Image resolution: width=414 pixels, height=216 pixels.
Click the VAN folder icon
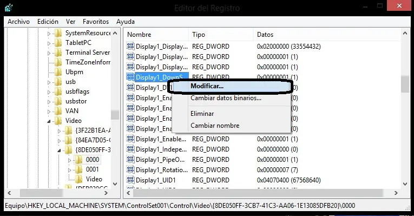coord(58,111)
